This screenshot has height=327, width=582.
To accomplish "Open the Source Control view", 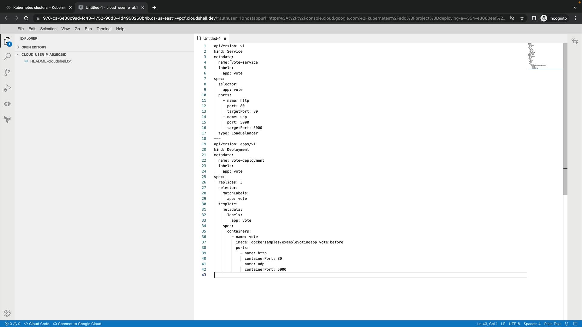I will (7, 72).
